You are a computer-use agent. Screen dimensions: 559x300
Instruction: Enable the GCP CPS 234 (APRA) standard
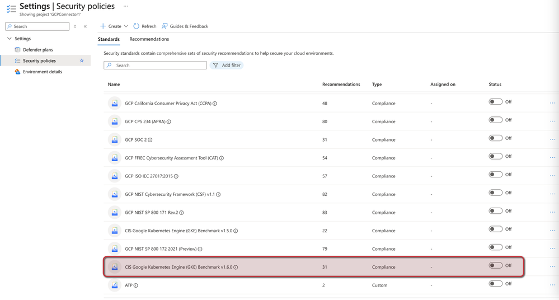coord(496,120)
